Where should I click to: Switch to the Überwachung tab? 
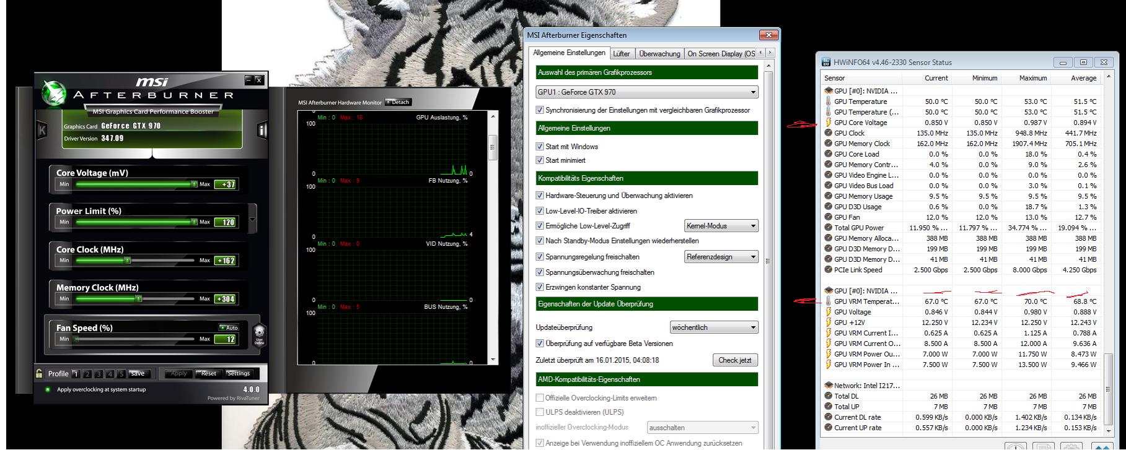coord(659,54)
